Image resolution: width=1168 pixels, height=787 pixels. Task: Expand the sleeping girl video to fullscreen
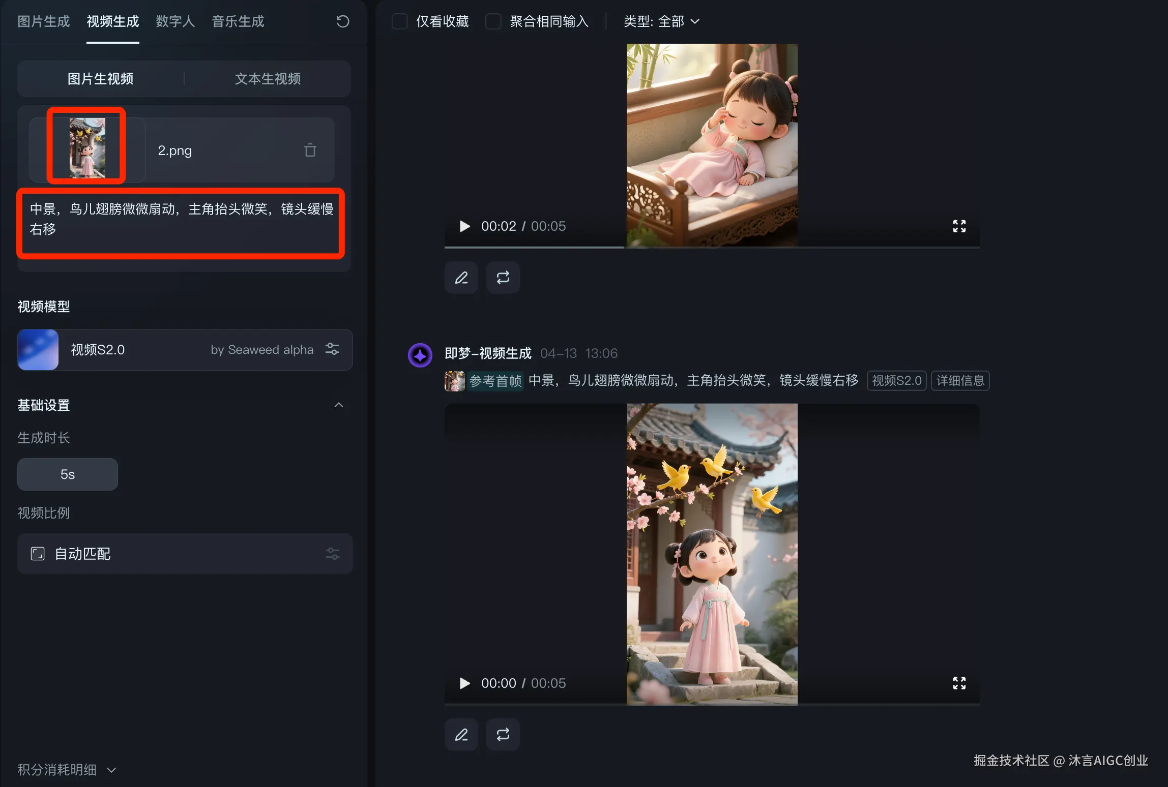pyautogui.click(x=959, y=226)
